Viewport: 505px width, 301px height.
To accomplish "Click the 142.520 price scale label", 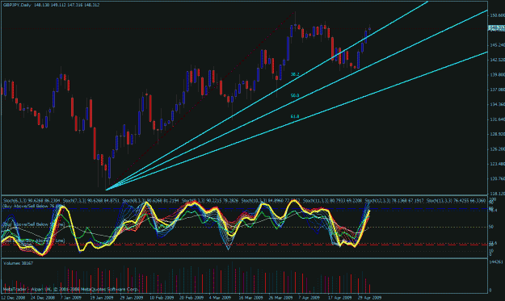I will (x=497, y=60).
